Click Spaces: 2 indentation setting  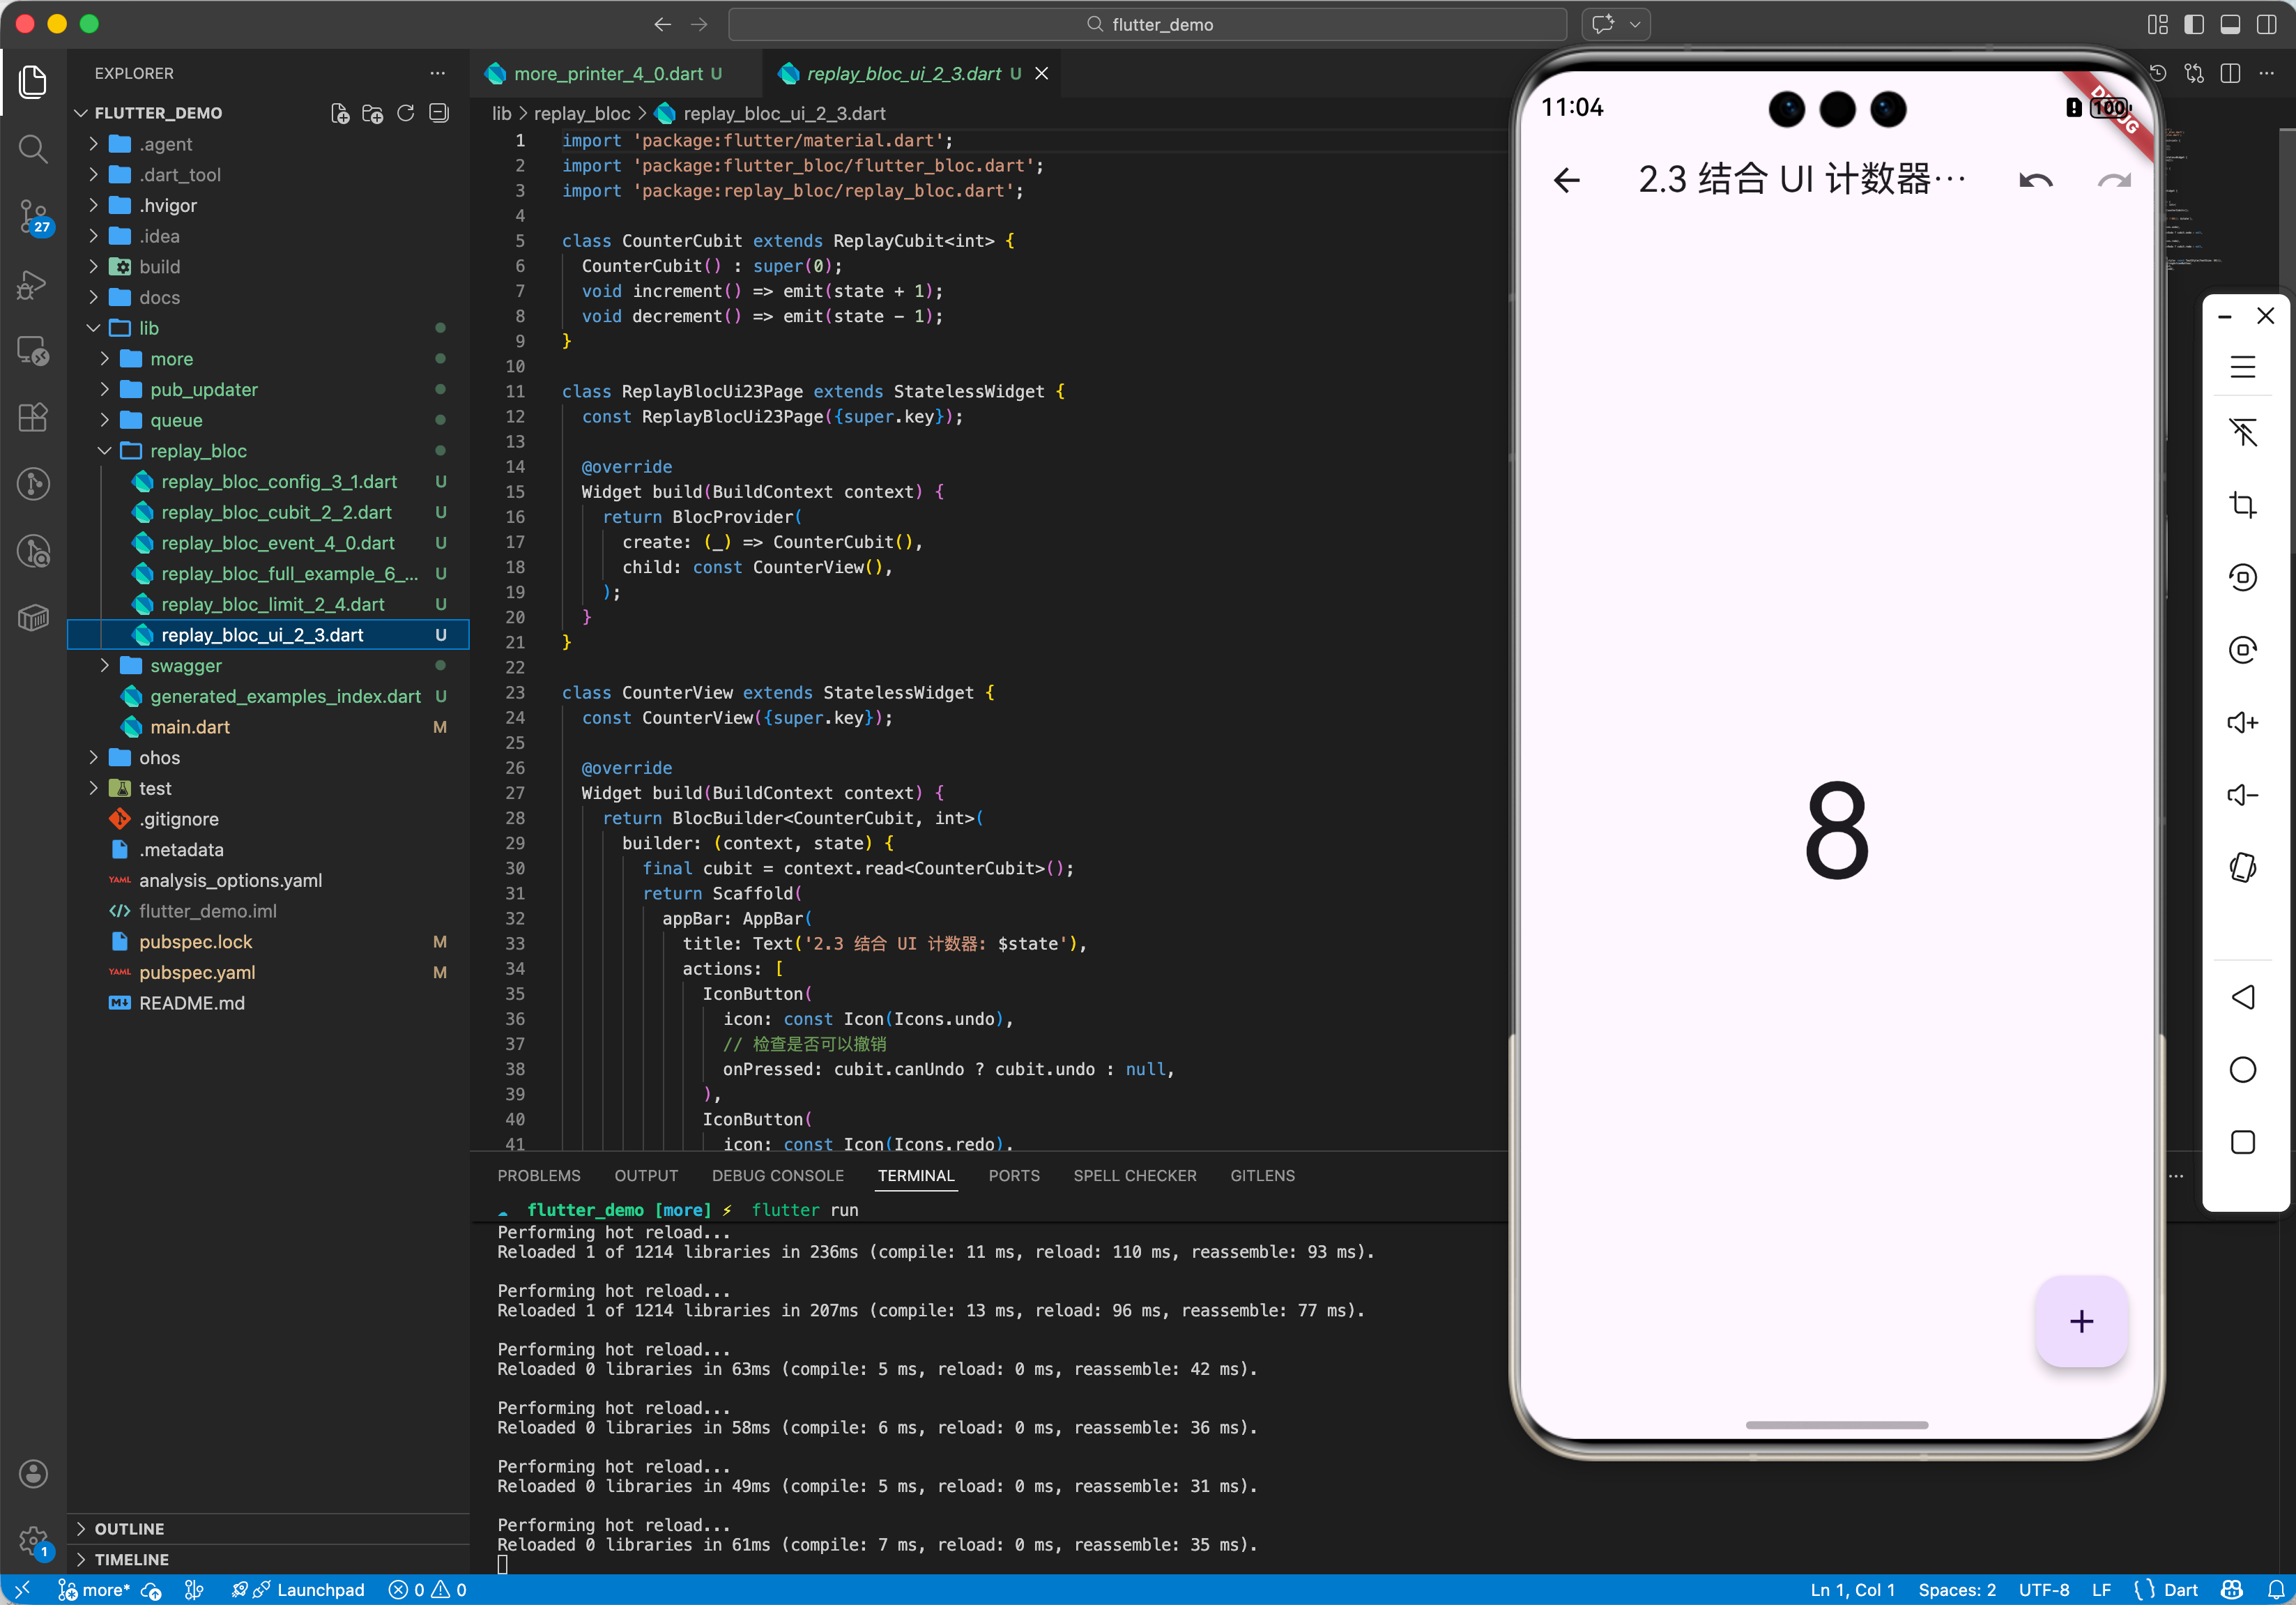(1956, 1590)
